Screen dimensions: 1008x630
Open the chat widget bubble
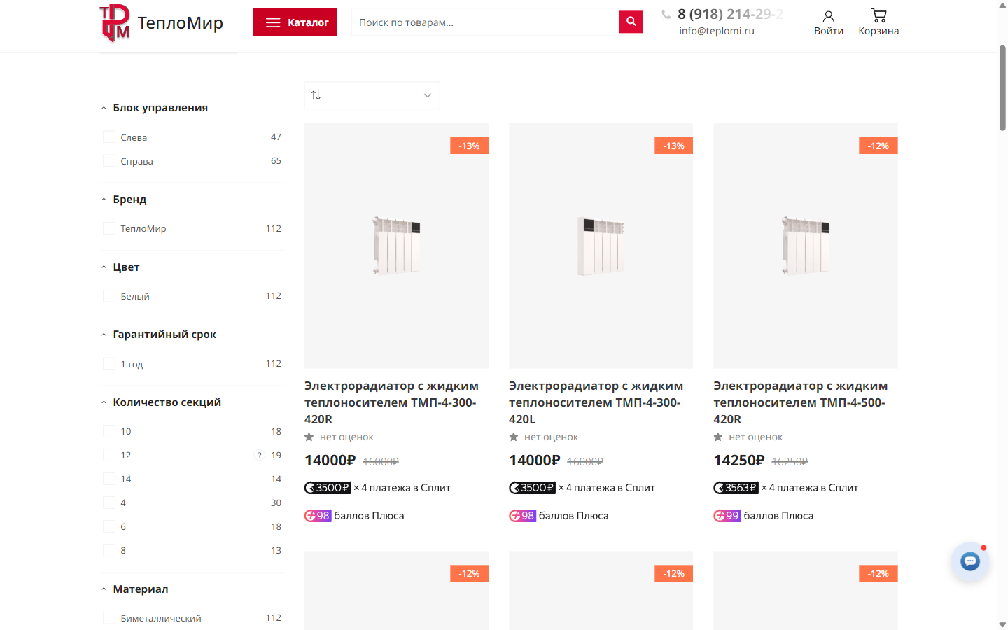[x=970, y=561]
